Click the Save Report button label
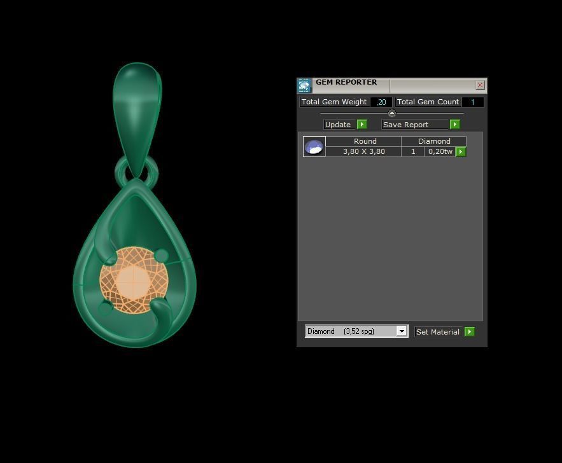 pyautogui.click(x=415, y=125)
